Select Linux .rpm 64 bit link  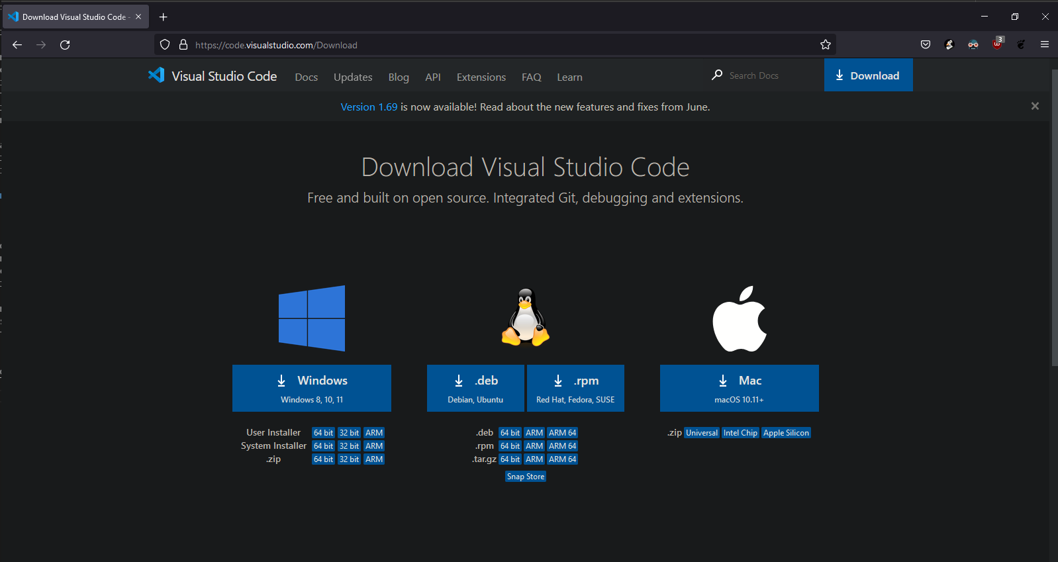click(x=510, y=446)
